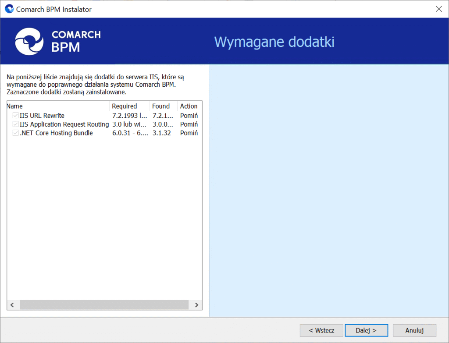
Task: Click the Name column header
Action: [14, 106]
